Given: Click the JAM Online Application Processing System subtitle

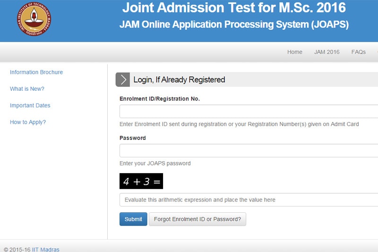Looking at the screenshot, I should 234,25.
